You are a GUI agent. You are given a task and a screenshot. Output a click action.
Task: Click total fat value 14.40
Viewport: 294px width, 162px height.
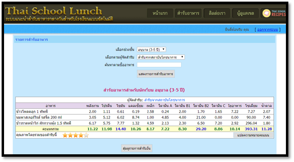(x=121, y=129)
